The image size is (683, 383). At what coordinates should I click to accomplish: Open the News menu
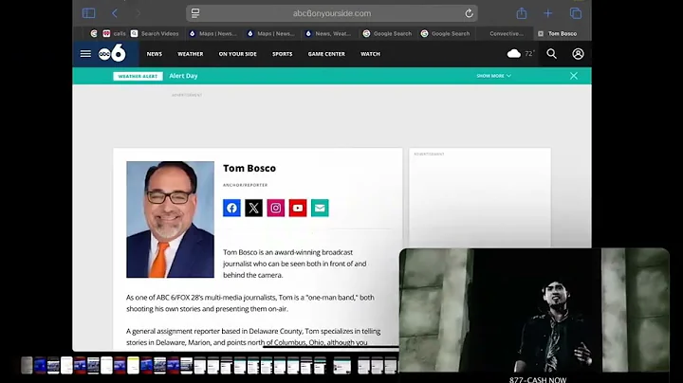click(x=155, y=54)
